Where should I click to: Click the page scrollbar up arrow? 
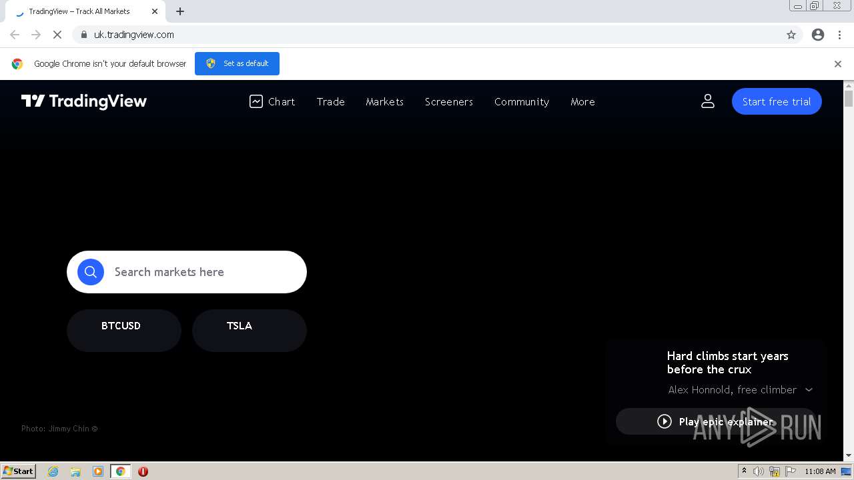point(849,85)
